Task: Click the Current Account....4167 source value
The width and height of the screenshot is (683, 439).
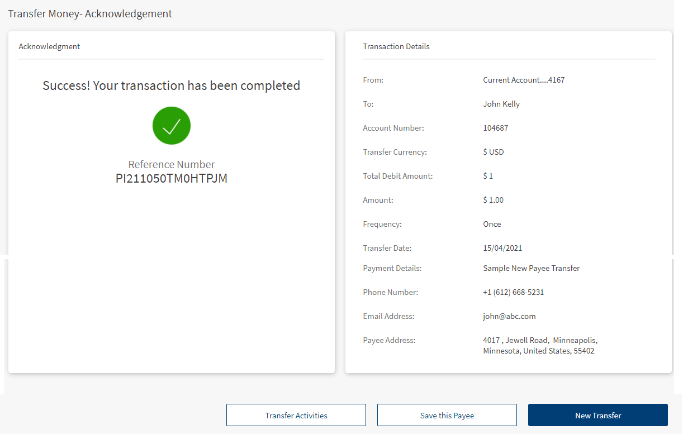Action: (x=524, y=80)
